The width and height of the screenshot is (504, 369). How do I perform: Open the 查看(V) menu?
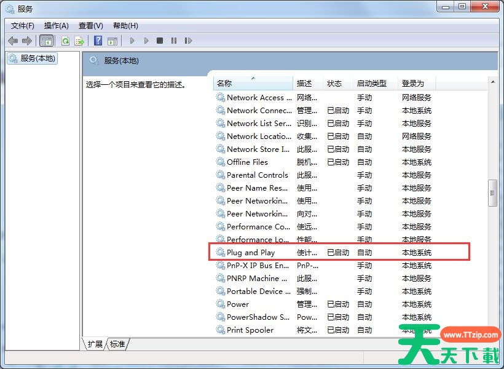click(91, 26)
